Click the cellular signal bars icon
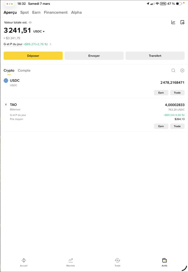188x272 pixels. [153, 4]
